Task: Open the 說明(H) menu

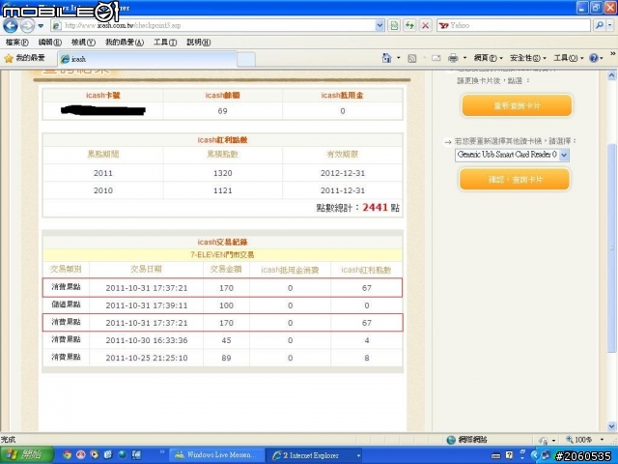Action: (199, 43)
